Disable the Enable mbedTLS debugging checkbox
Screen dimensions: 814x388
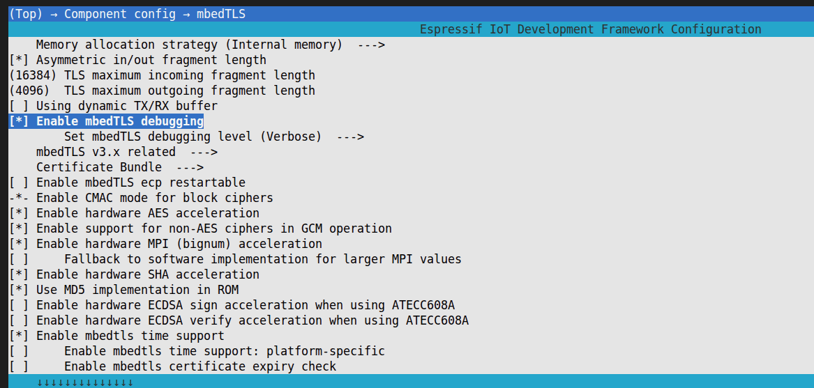click(19, 121)
